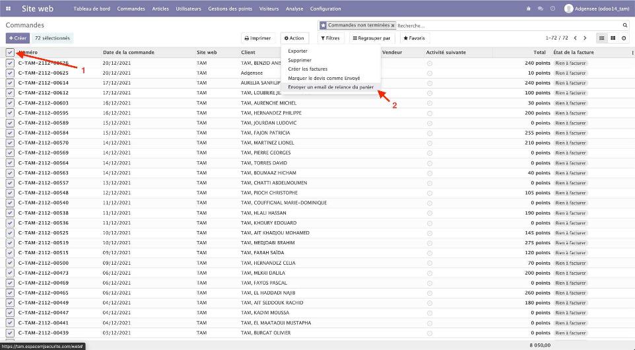635x350 pixels.
Task: Uncheck order C-TAM-2112-00563
Action: (10, 173)
